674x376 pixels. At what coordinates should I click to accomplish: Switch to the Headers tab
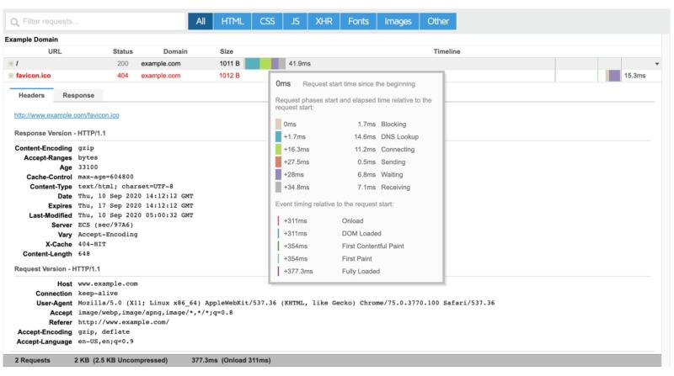click(x=30, y=96)
